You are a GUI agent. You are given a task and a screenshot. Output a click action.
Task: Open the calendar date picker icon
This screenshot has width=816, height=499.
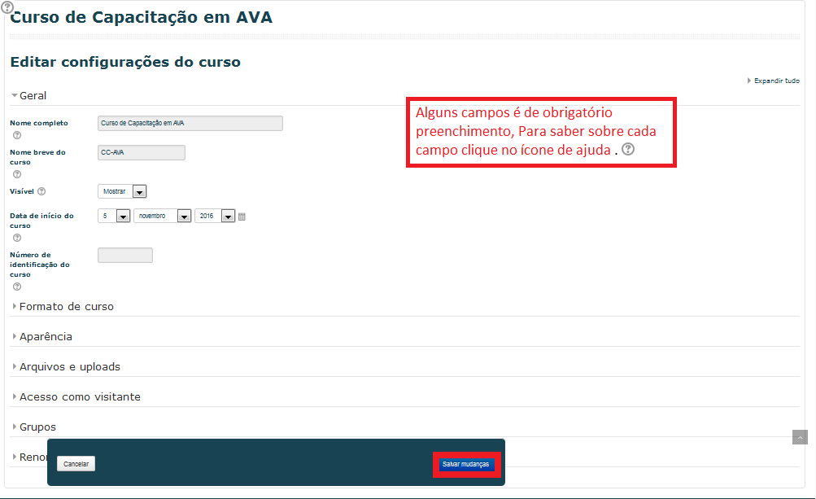(x=242, y=217)
